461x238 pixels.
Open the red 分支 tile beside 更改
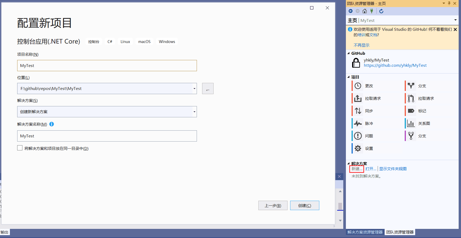click(x=416, y=86)
